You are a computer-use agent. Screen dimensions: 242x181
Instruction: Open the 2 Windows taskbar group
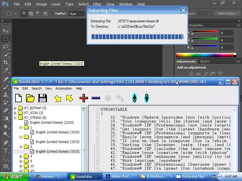click(x=155, y=176)
